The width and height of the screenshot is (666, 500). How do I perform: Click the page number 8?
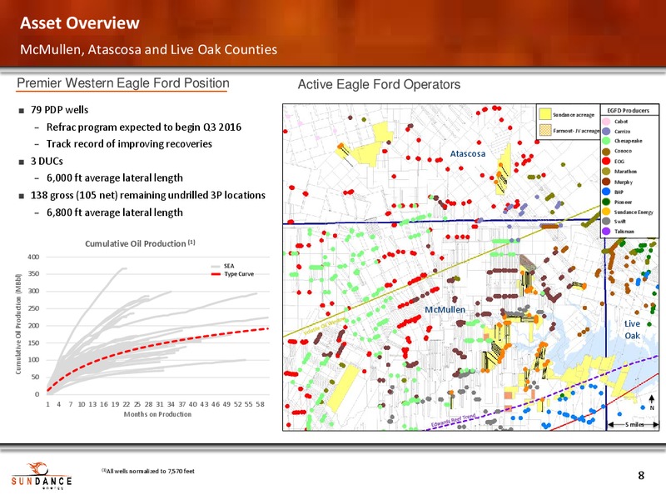point(641,475)
